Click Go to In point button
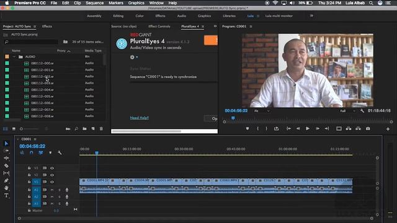397x223 pixels. (x=288, y=129)
